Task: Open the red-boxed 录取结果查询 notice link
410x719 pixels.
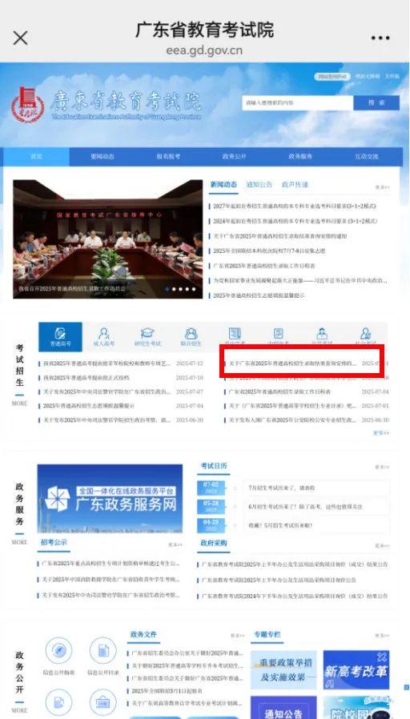Action: [292, 364]
